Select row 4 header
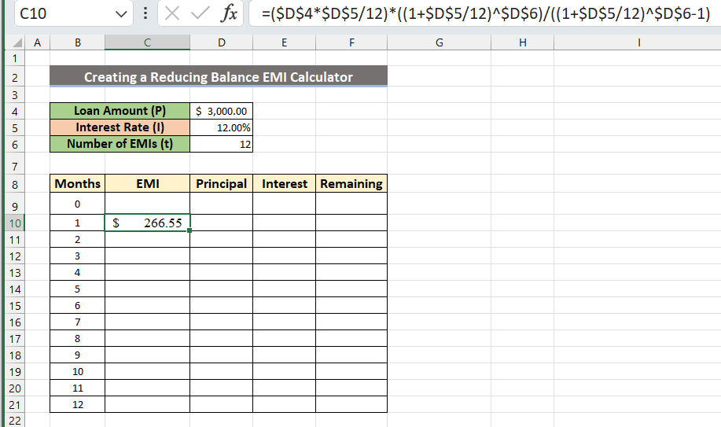The height and width of the screenshot is (427, 721). pos(15,112)
